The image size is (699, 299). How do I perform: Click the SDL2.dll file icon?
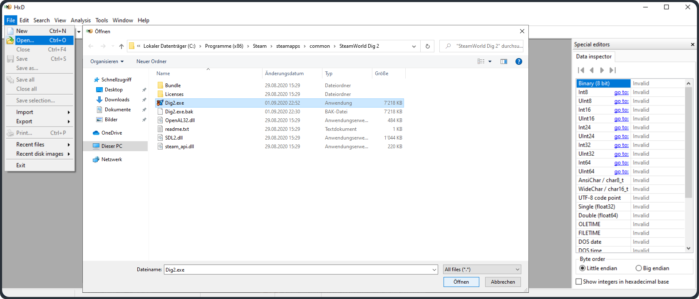coord(160,138)
